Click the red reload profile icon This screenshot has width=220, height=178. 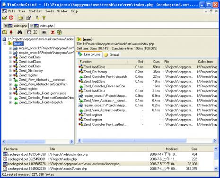11,18
